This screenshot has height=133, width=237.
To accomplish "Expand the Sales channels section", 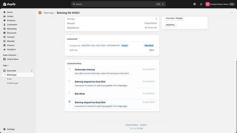I will coord(10,55).
